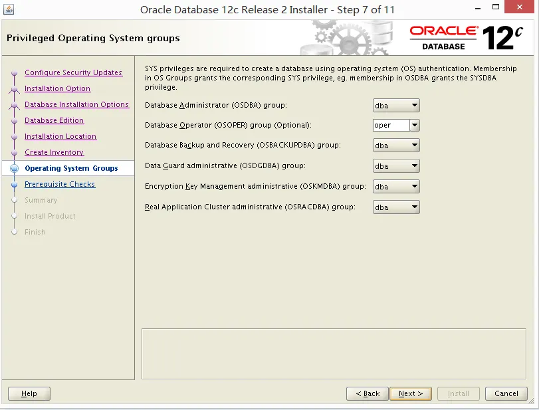Click the Data Guard administrative (OSDGDBA) label
Viewport: 539px width, 410px height.
(225, 165)
